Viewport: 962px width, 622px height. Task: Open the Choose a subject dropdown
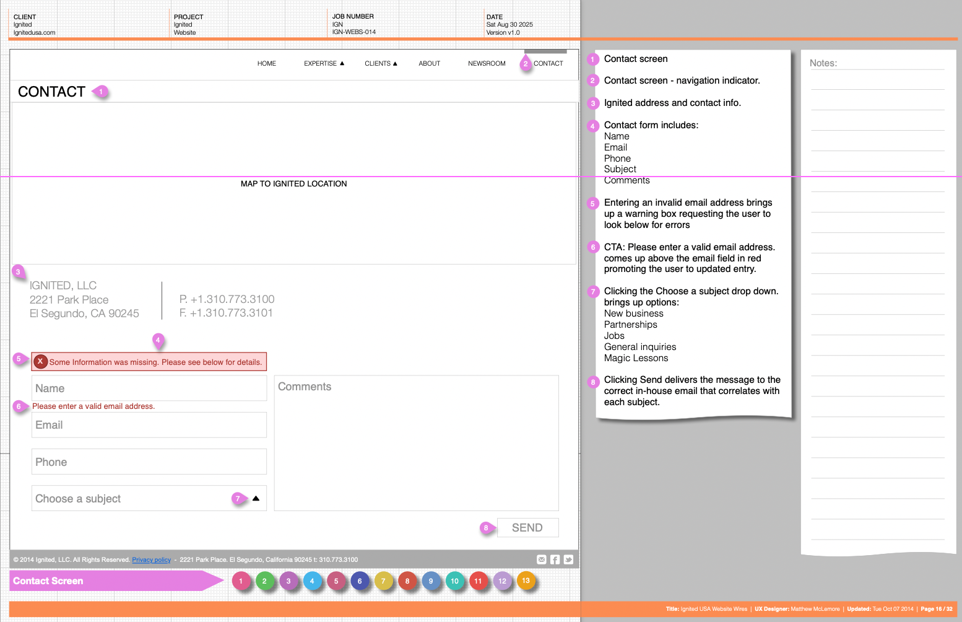point(149,498)
